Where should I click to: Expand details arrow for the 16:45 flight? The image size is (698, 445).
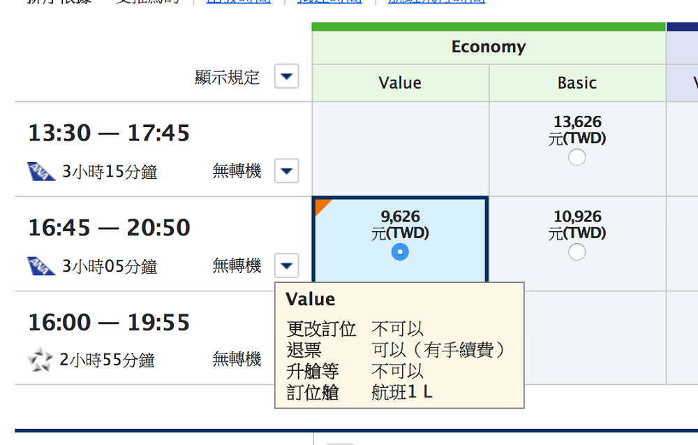pos(287,265)
